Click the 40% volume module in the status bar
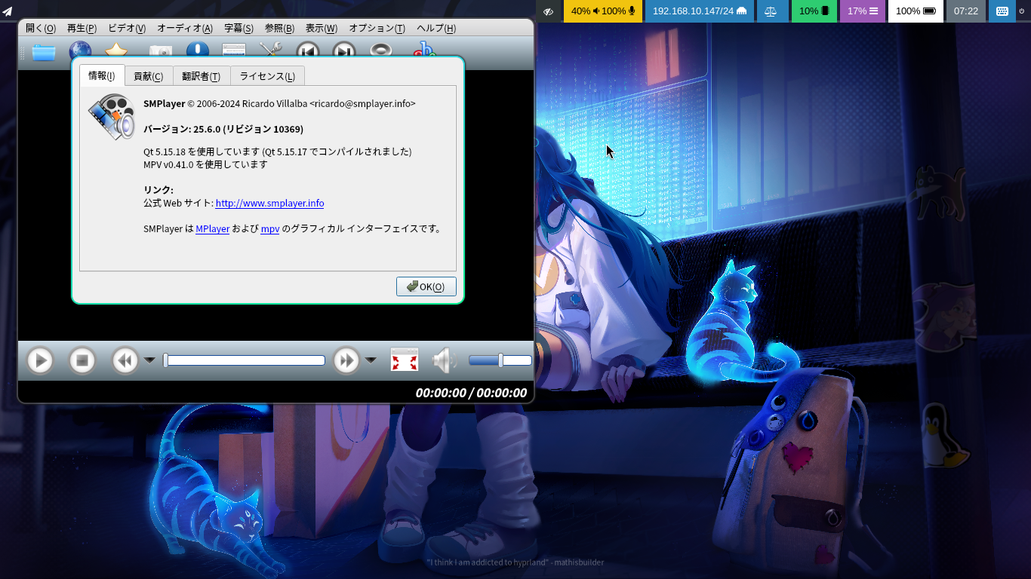This screenshot has width=1031, height=579. (x=603, y=11)
